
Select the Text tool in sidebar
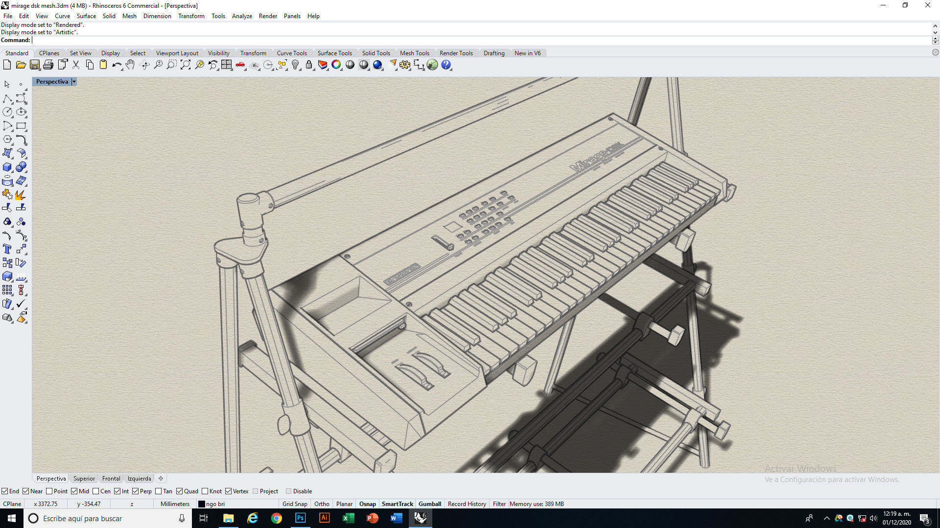click(7, 249)
